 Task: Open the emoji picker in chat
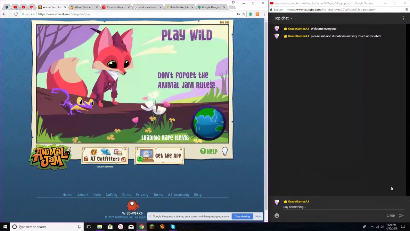(x=277, y=216)
